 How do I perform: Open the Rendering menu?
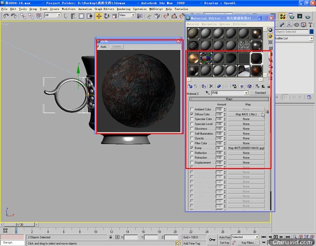pos(123,9)
